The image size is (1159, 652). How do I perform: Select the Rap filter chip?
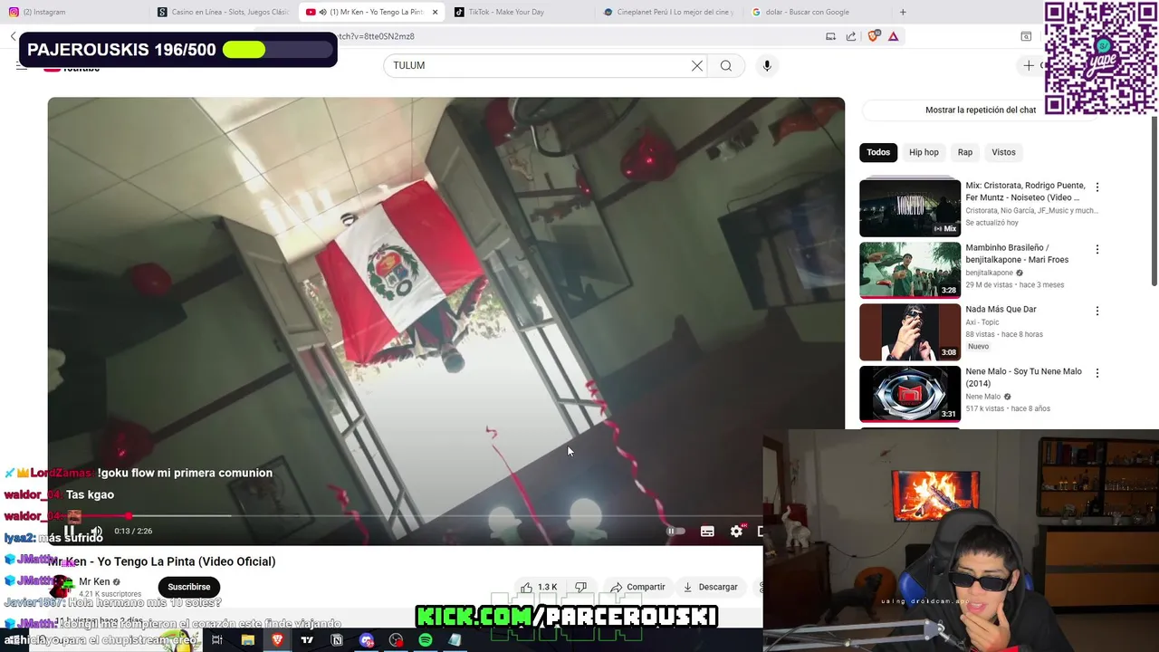click(x=965, y=152)
